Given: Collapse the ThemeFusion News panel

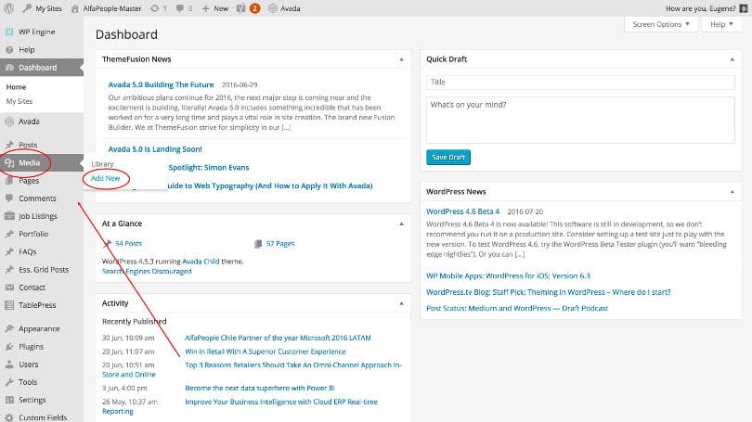Looking at the screenshot, I should coord(401,58).
